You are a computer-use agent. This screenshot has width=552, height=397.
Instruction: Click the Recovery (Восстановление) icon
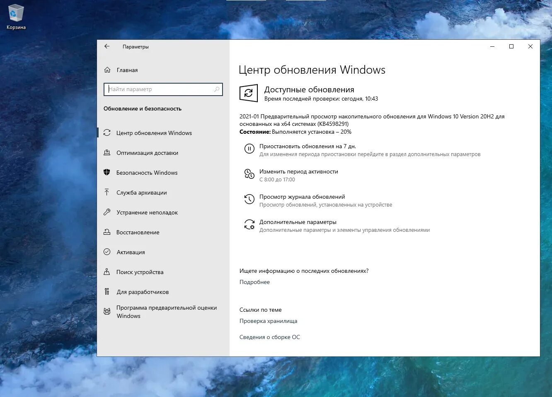[x=107, y=232]
